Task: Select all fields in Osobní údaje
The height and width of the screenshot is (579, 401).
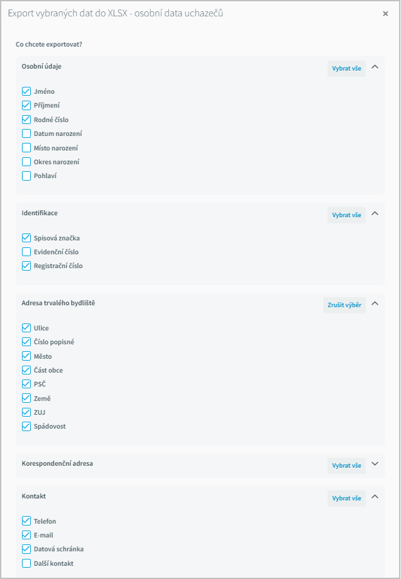Action: (x=346, y=69)
